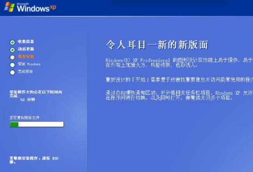
Task: Select the 收集信息 step label
Action: pyautogui.click(x=26, y=41)
